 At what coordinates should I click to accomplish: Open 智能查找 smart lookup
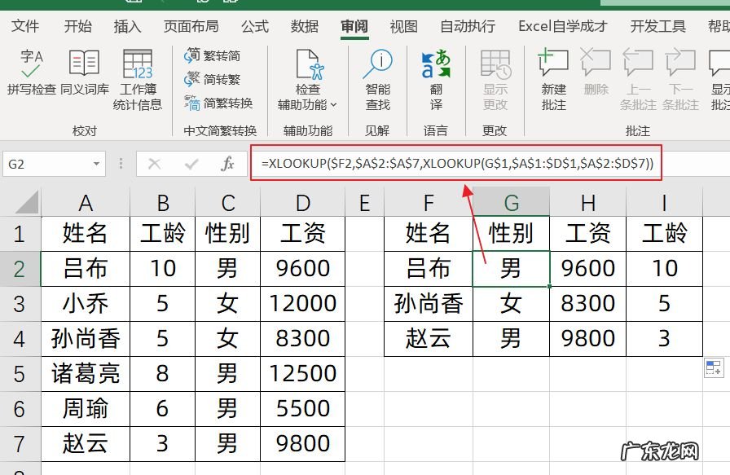pyautogui.click(x=377, y=65)
